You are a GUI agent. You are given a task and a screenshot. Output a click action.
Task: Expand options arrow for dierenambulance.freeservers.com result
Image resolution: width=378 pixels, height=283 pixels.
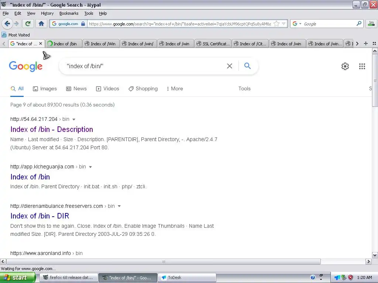[x=119, y=206]
